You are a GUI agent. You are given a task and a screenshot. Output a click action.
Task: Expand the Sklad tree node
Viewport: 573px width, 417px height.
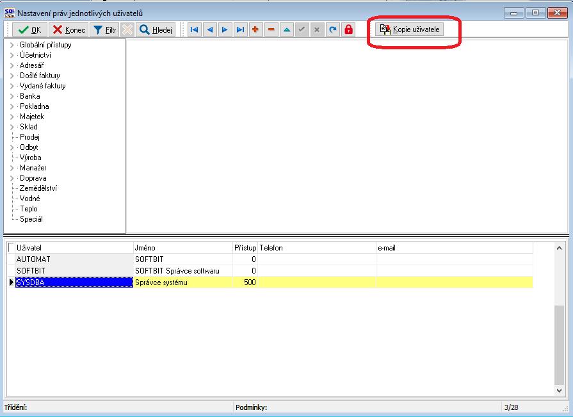click(x=12, y=127)
